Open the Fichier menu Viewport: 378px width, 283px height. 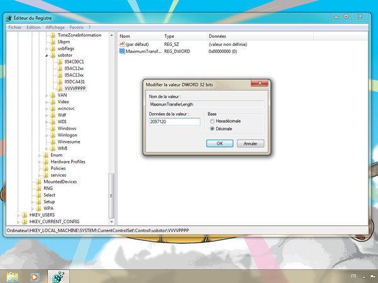coord(15,28)
